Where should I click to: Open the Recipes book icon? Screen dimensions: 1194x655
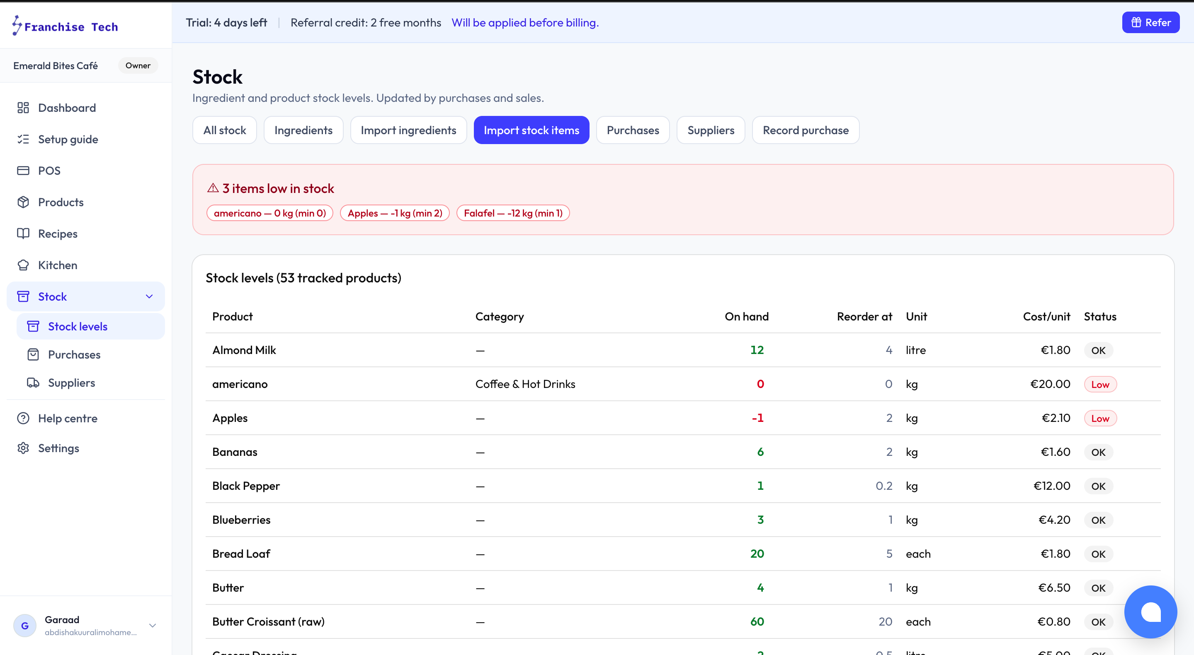coord(23,234)
